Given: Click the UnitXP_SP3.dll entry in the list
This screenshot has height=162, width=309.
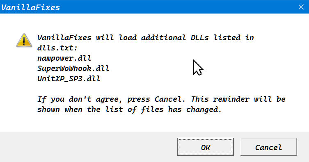Looking at the screenshot, I should (69, 79).
